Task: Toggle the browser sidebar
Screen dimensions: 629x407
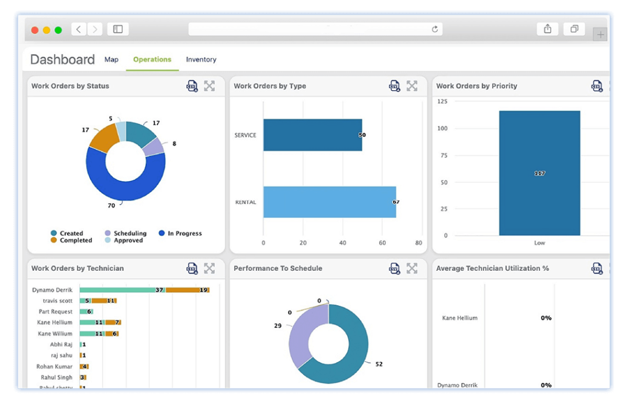Action: pyautogui.click(x=117, y=29)
